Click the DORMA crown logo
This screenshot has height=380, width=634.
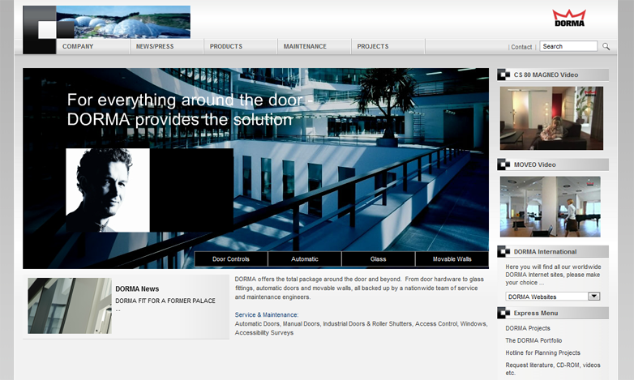click(569, 18)
